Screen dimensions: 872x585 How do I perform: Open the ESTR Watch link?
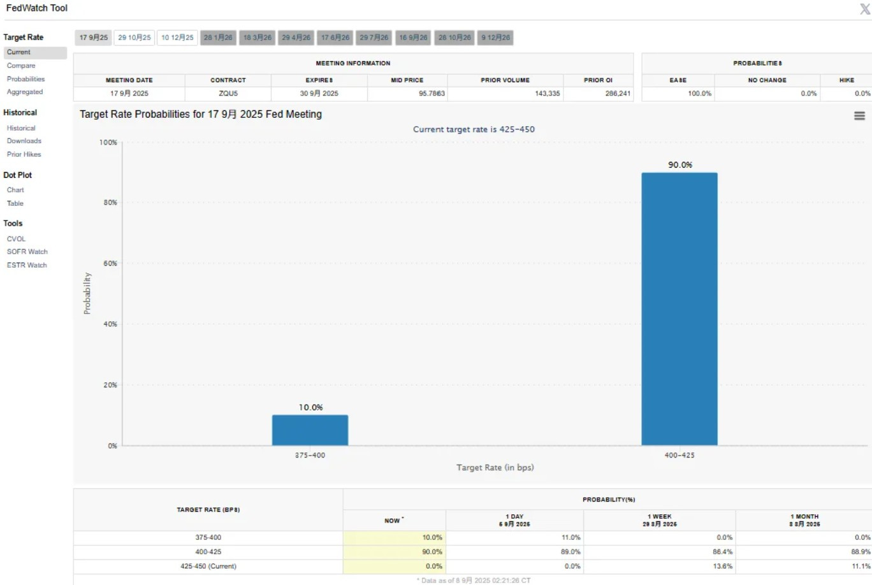[27, 265]
